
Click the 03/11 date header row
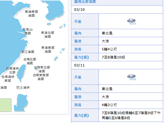coord(117,65)
